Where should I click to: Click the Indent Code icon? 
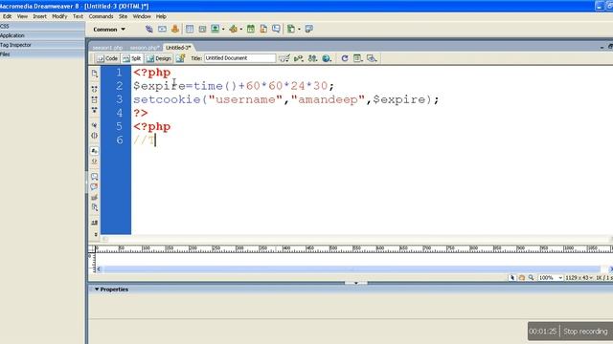click(x=95, y=223)
